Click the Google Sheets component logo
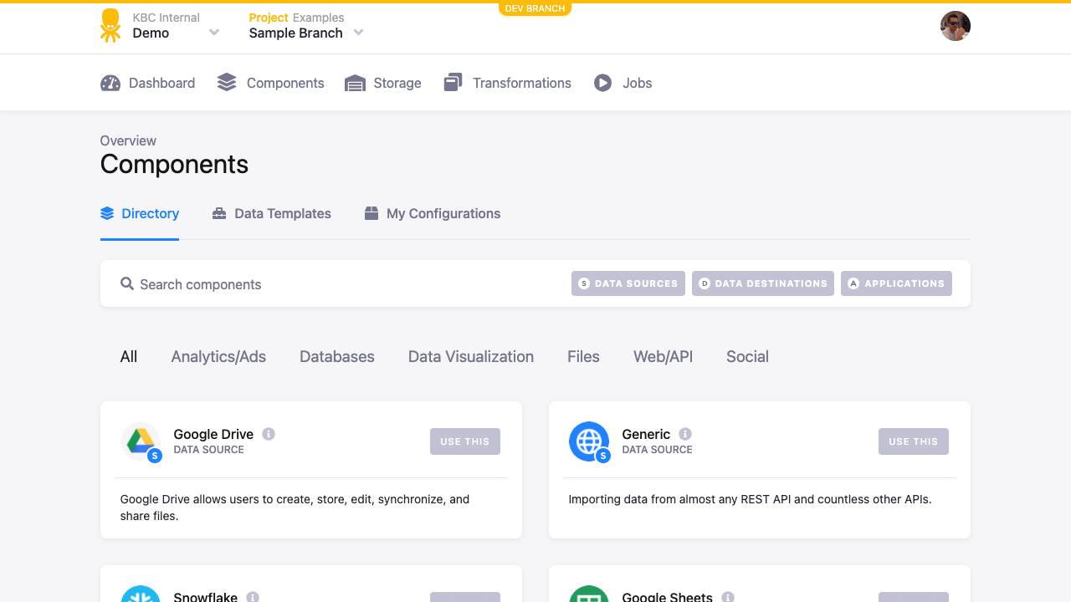 pyautogui.click(x=589, y=594)
